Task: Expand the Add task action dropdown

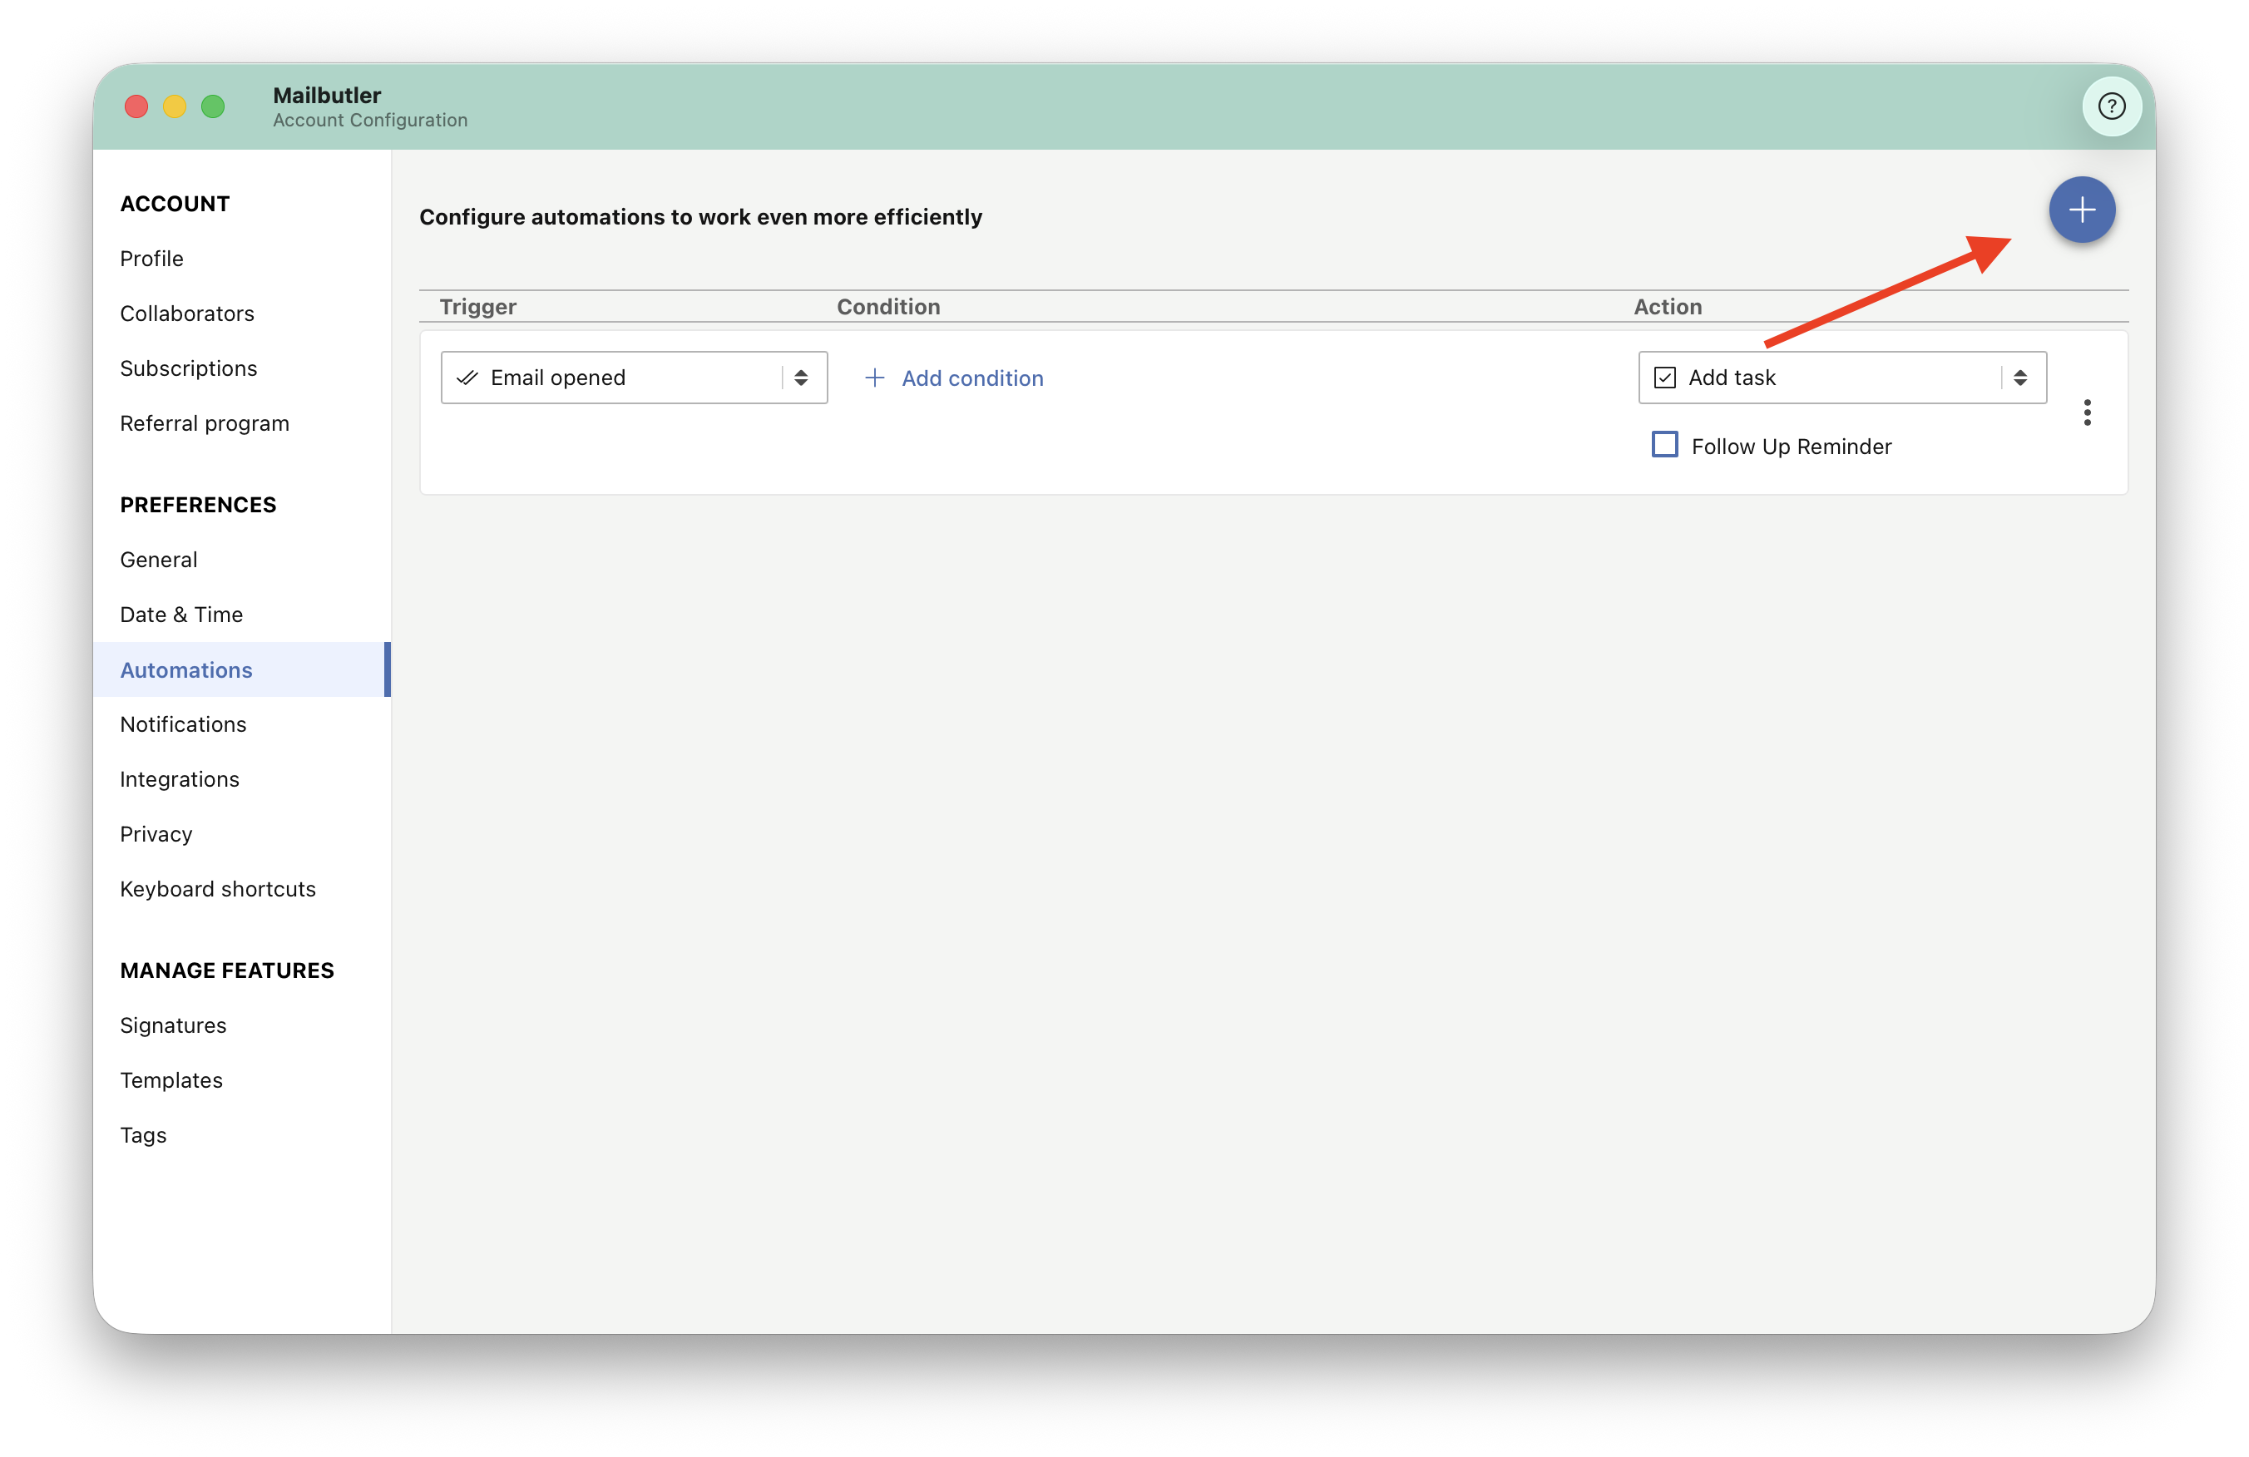Action: pos(1841,378)
